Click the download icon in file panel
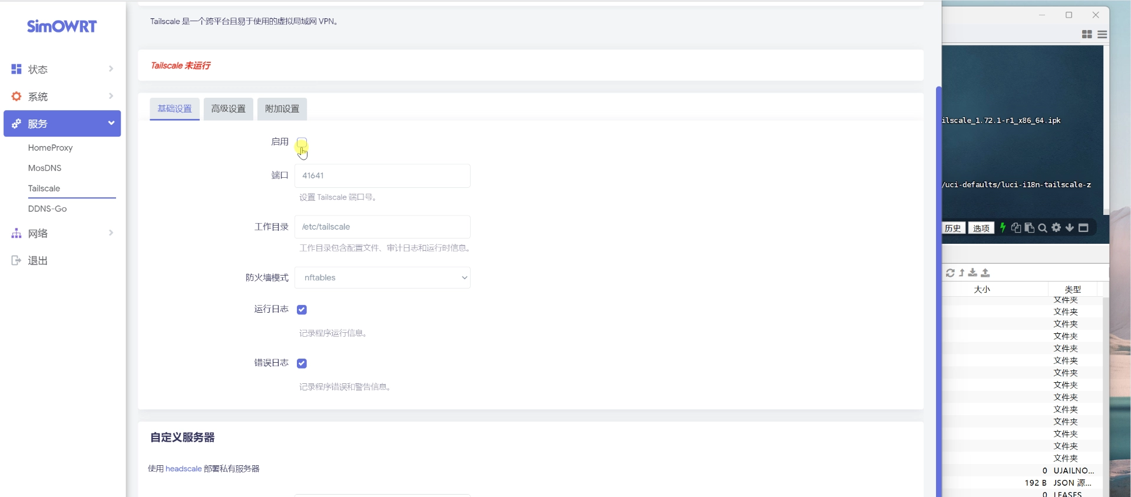1131x497 pixels. pyautogui.click(x=973, y=273)
